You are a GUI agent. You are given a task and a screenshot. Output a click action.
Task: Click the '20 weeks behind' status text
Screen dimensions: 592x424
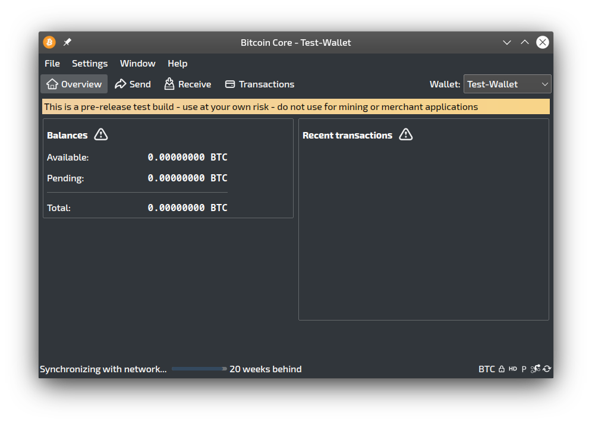pos(266,369)
